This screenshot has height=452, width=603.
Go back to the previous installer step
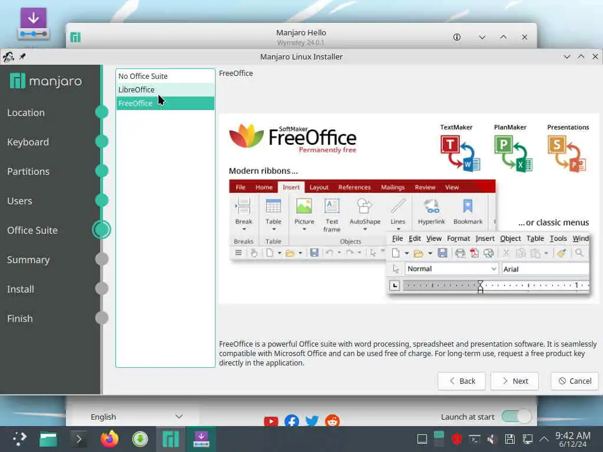click(462, 381)
